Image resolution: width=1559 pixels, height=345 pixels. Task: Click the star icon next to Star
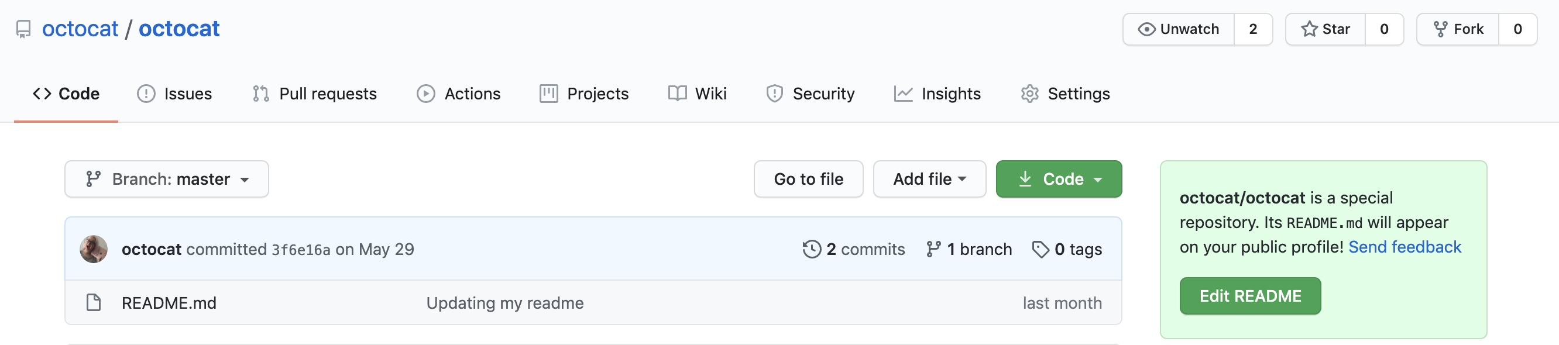click(x=1309, y=29)
